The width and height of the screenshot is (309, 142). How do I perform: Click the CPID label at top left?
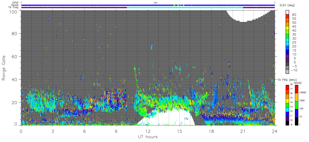15,3
